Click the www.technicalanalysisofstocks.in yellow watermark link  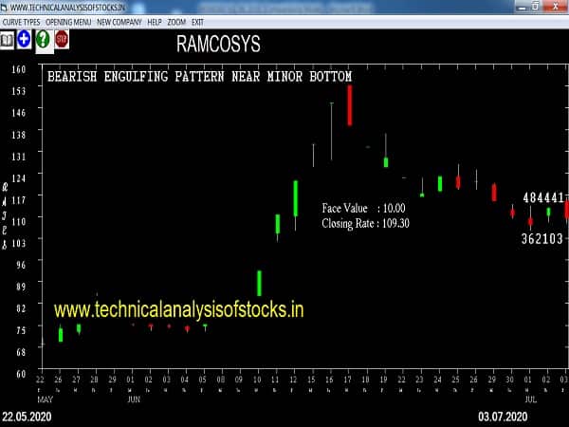click(178, 309)
